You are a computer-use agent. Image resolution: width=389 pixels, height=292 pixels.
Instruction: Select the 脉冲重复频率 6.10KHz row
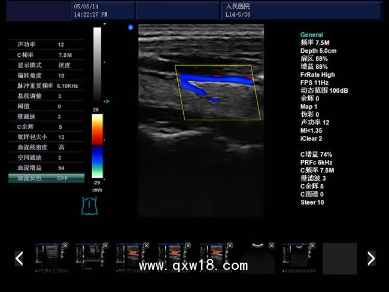tap(46, 86)
